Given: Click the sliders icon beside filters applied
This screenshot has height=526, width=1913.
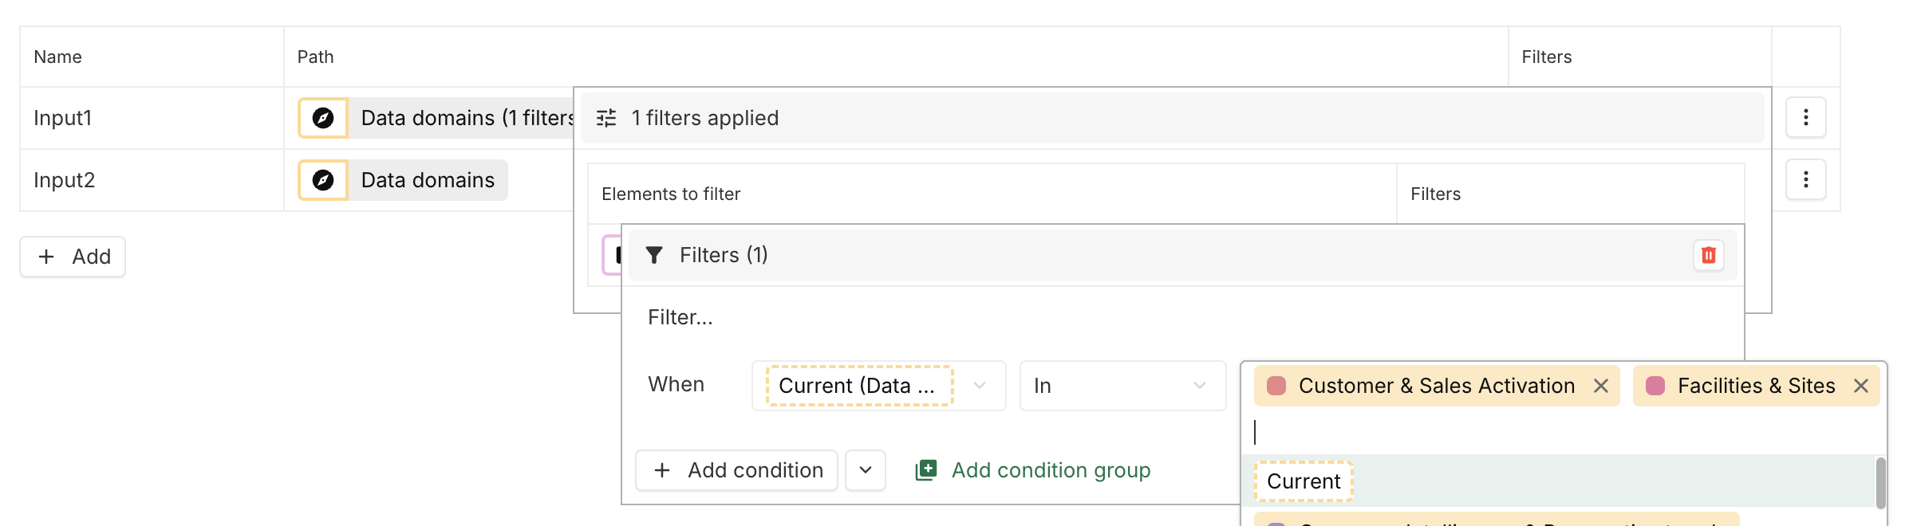Looking at the screenshot, I should click(x=606, y=118).
